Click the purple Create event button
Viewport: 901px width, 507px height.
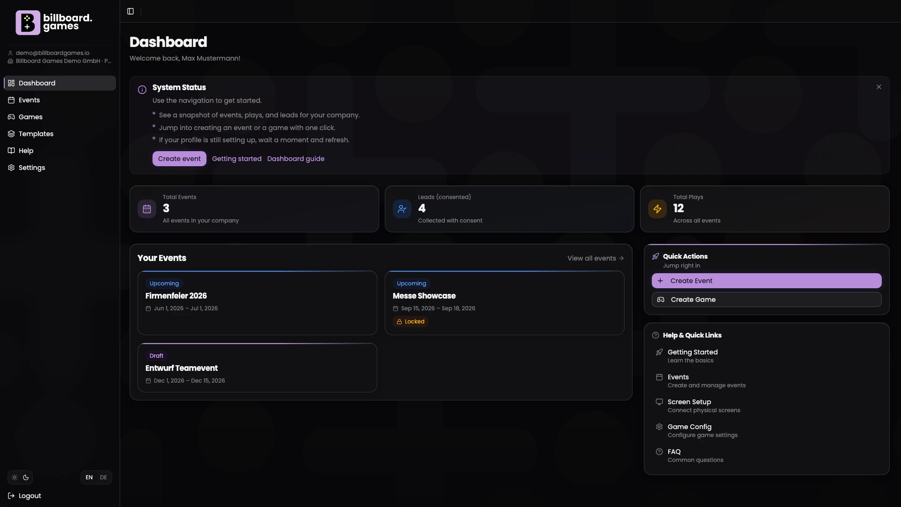coord(179,159)
